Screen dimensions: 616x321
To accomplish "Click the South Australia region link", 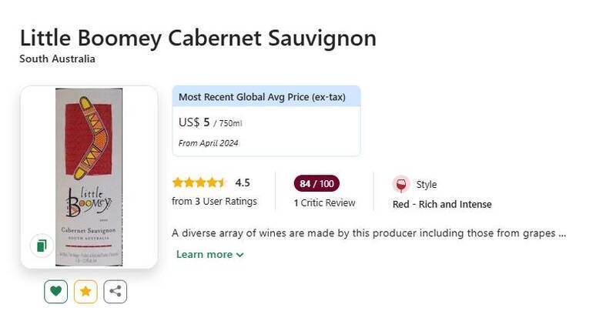I will (x=57, y=59).
